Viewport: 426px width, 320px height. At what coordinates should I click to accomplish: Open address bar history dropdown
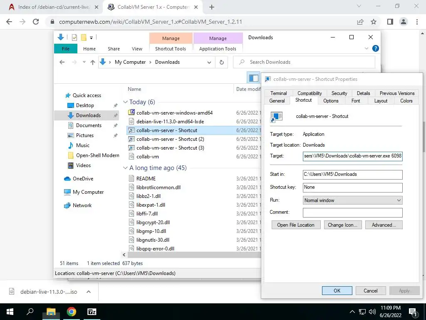(209, 62)
